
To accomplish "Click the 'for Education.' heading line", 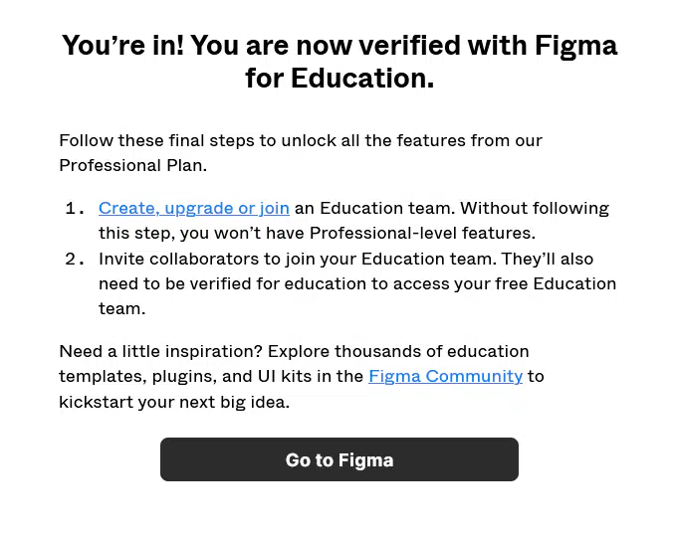I will 339,79.
